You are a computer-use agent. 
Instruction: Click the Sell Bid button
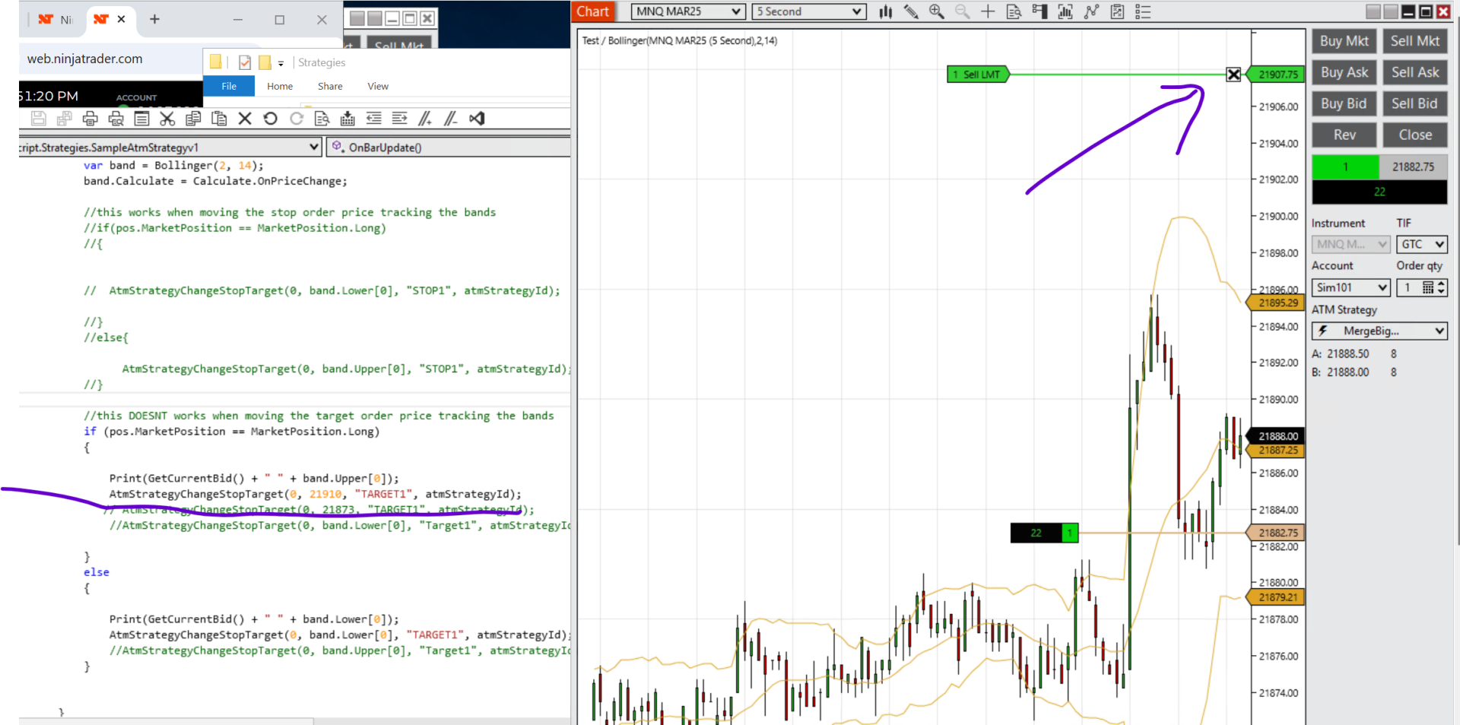1414,103
